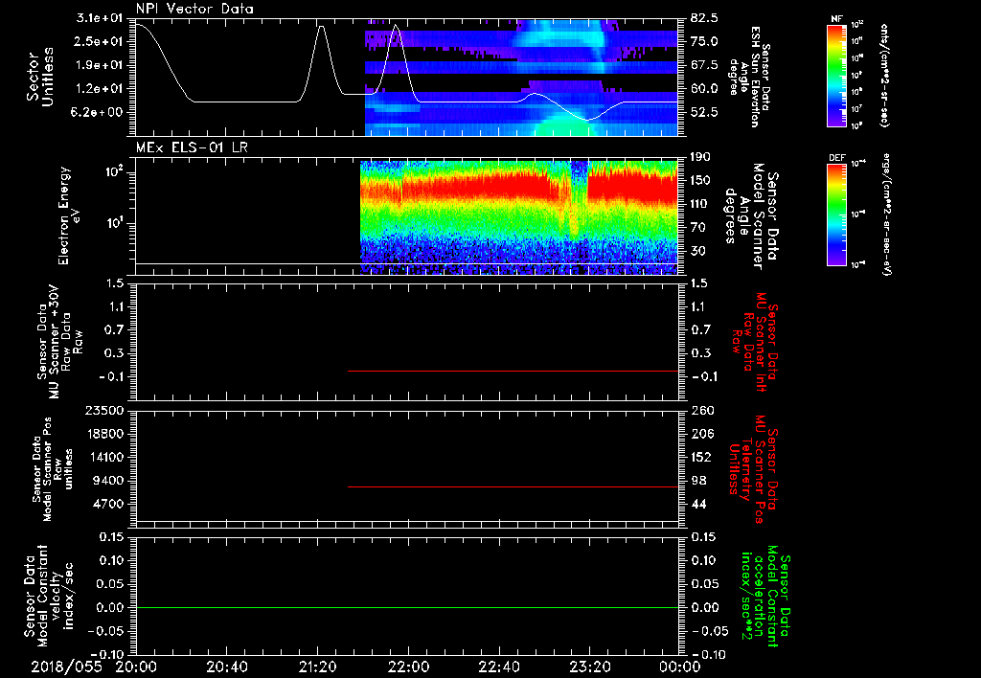
Task: Click the 23:20 time axis label
Action: [x=589, y=667]
